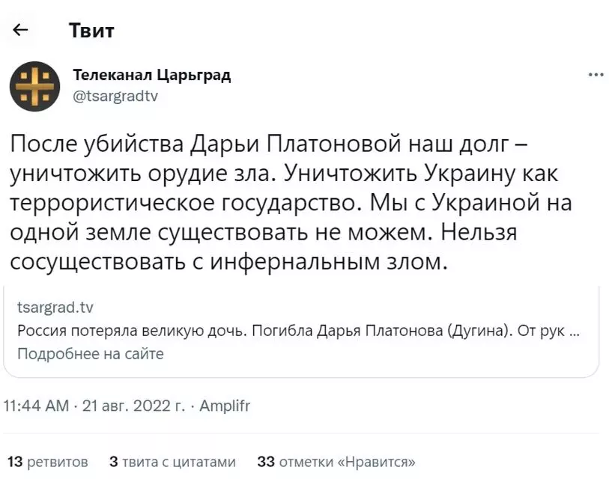View the 3 твита с цитатами
Screen dimensions: 609x479
172,462
